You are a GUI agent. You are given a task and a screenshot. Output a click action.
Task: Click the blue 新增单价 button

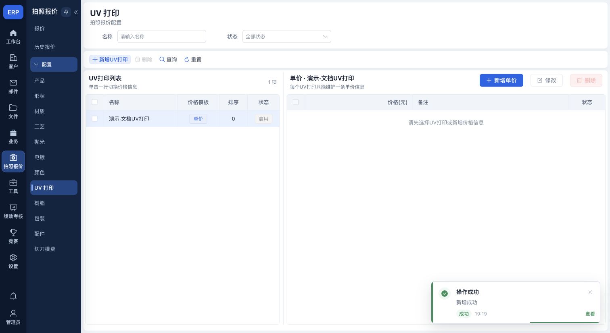point(501,81)
